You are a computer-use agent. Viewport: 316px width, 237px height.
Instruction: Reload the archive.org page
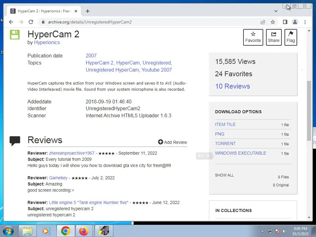[x=31, y=22]
